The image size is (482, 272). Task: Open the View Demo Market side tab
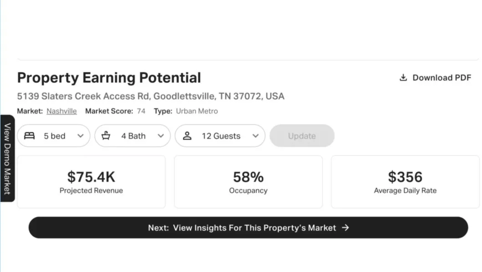[x=7, y=158]
